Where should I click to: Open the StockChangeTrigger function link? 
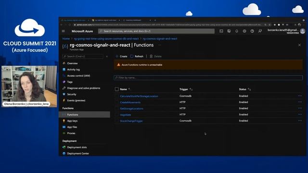[131, 121]
